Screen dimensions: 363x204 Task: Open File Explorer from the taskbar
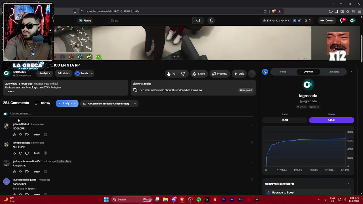click(x=165, y=199)
